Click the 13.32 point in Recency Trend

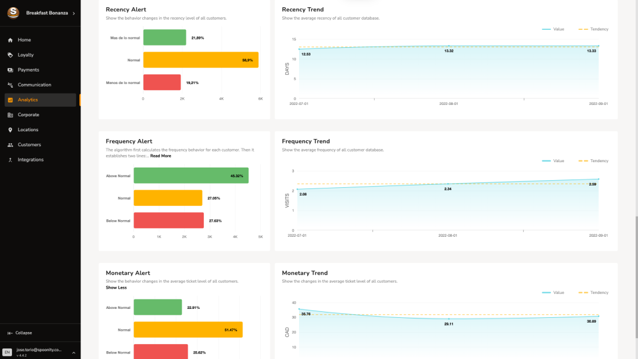(x=449, y=46)
